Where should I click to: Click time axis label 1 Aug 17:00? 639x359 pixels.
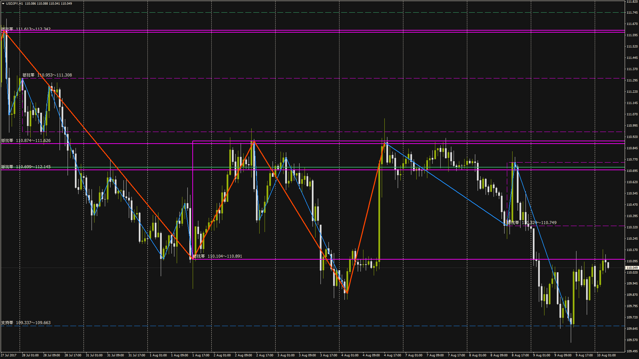point(201,355)
